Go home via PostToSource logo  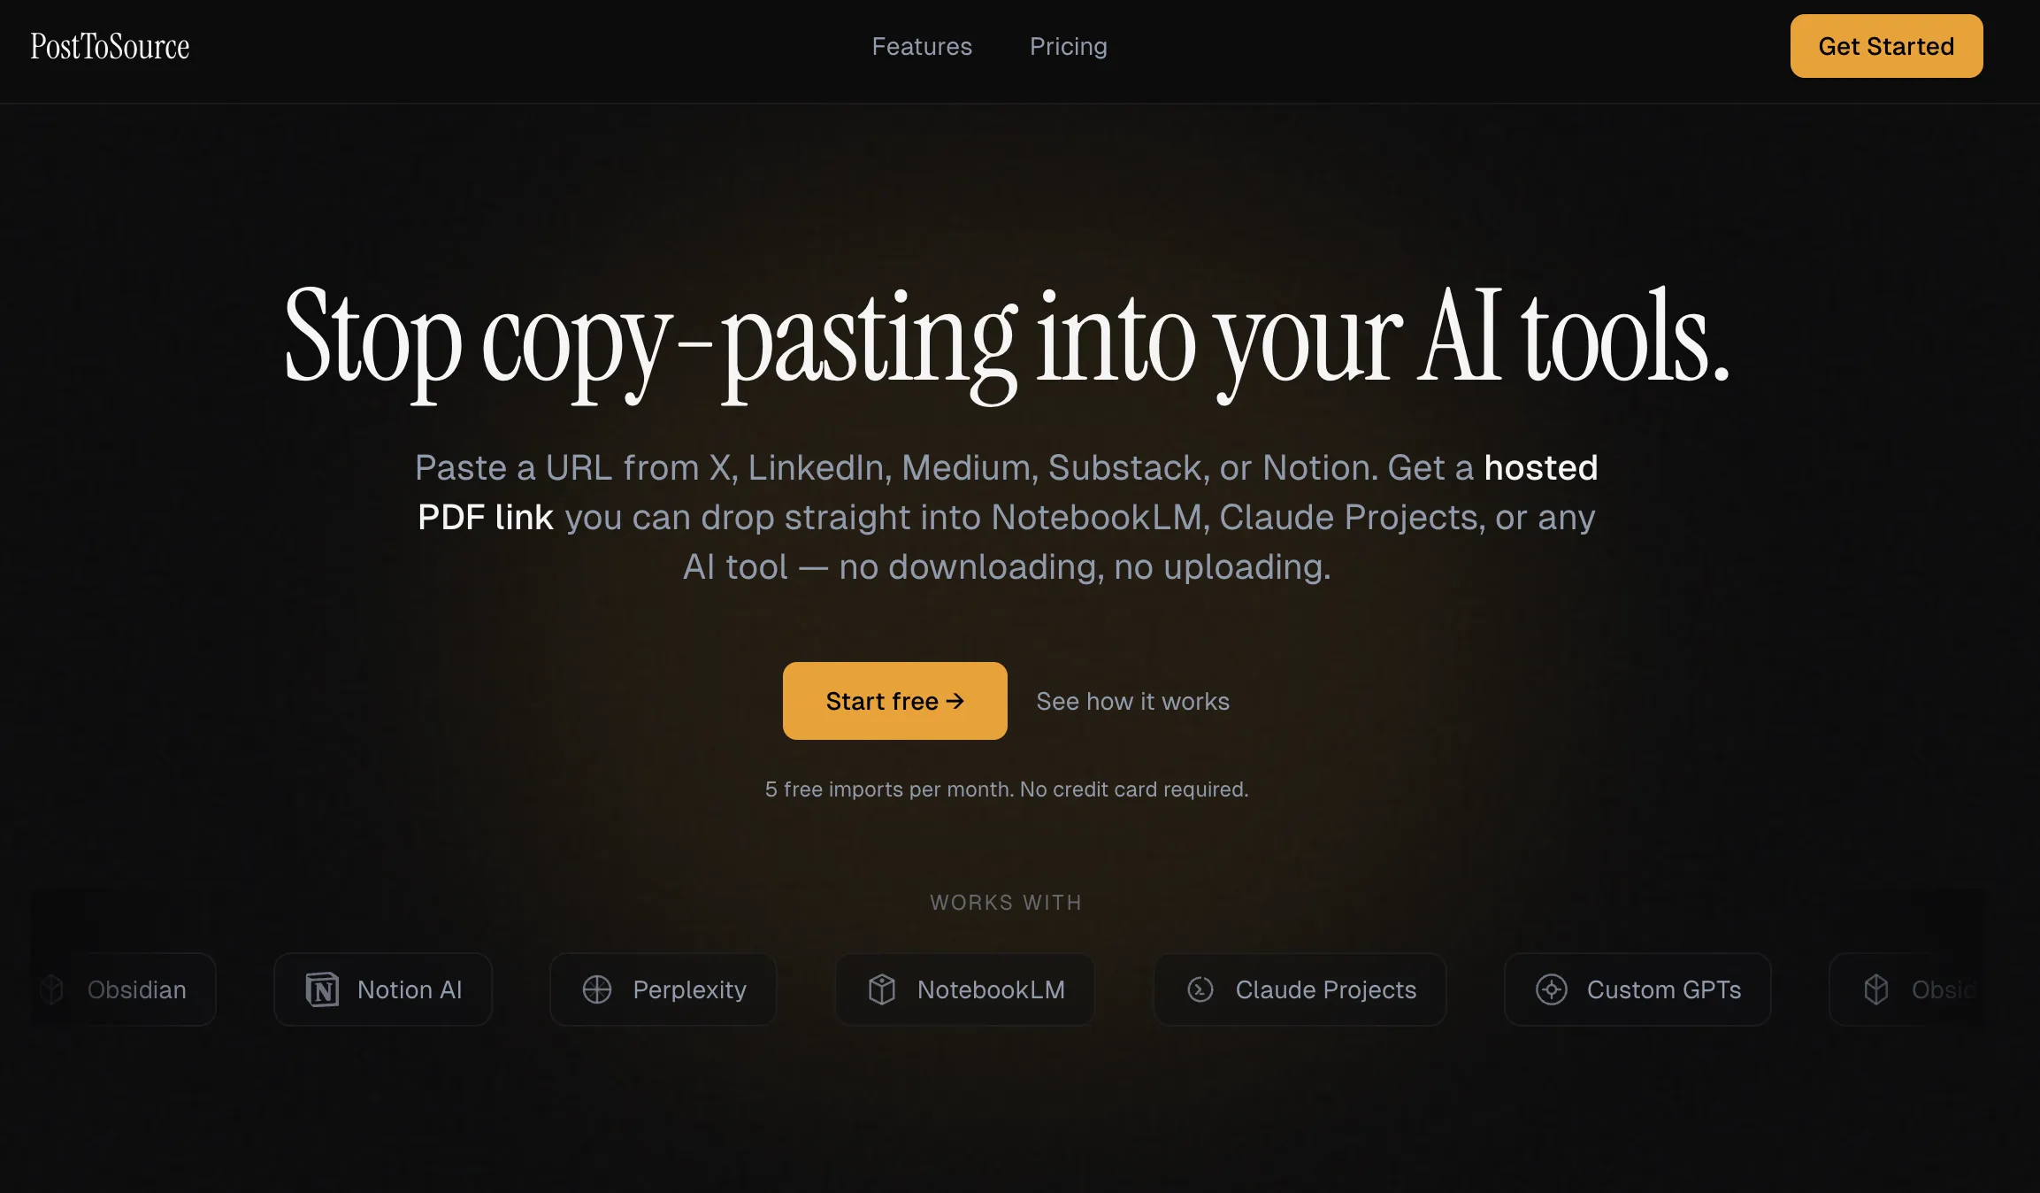click(110, 46)
